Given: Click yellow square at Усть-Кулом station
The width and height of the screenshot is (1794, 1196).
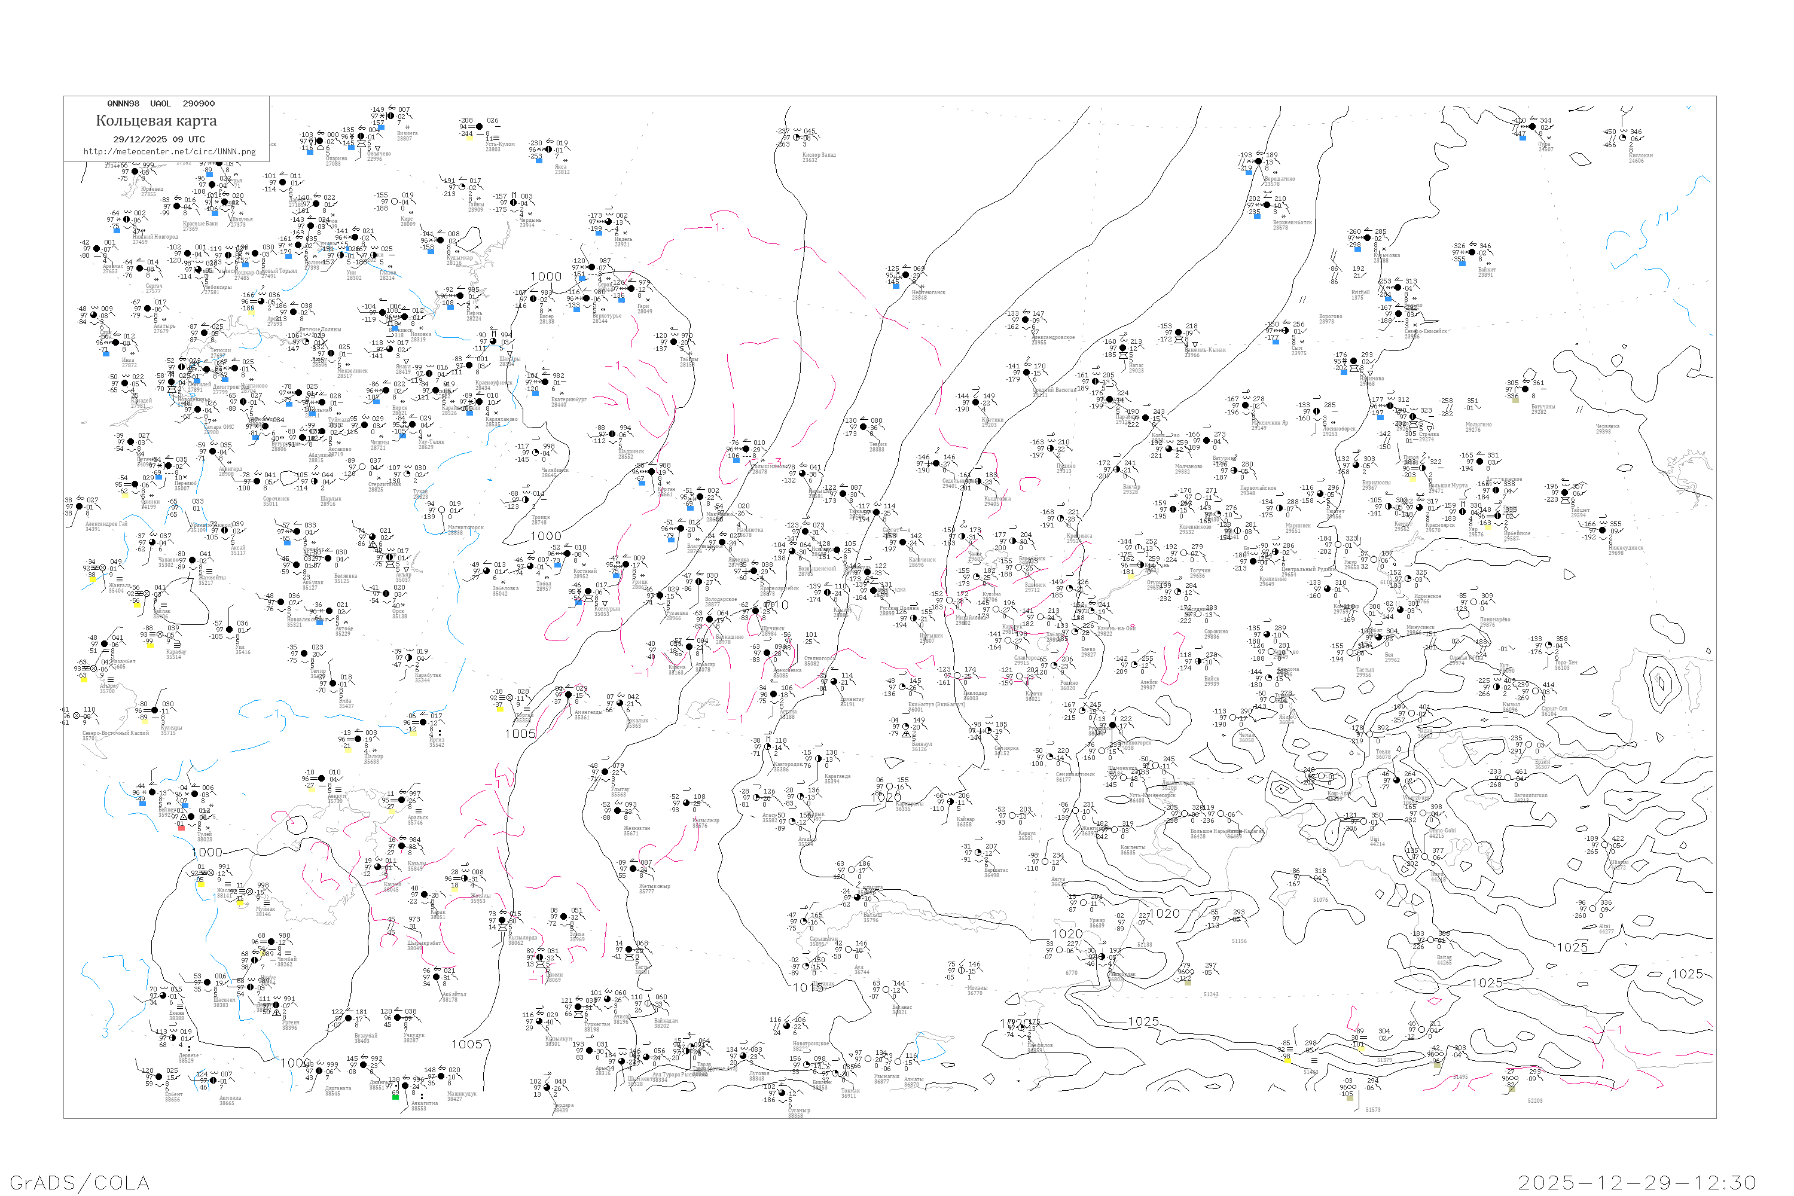Looking at the screenshot, I should pyautogui.click(x=469, y=138).
